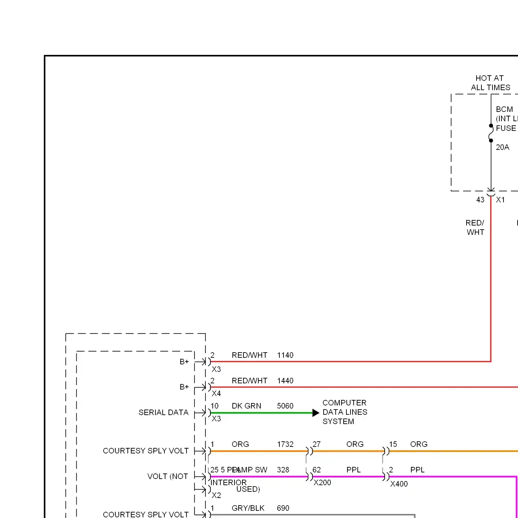Select pin "27" on the orange wire

[x=317, y=444]
